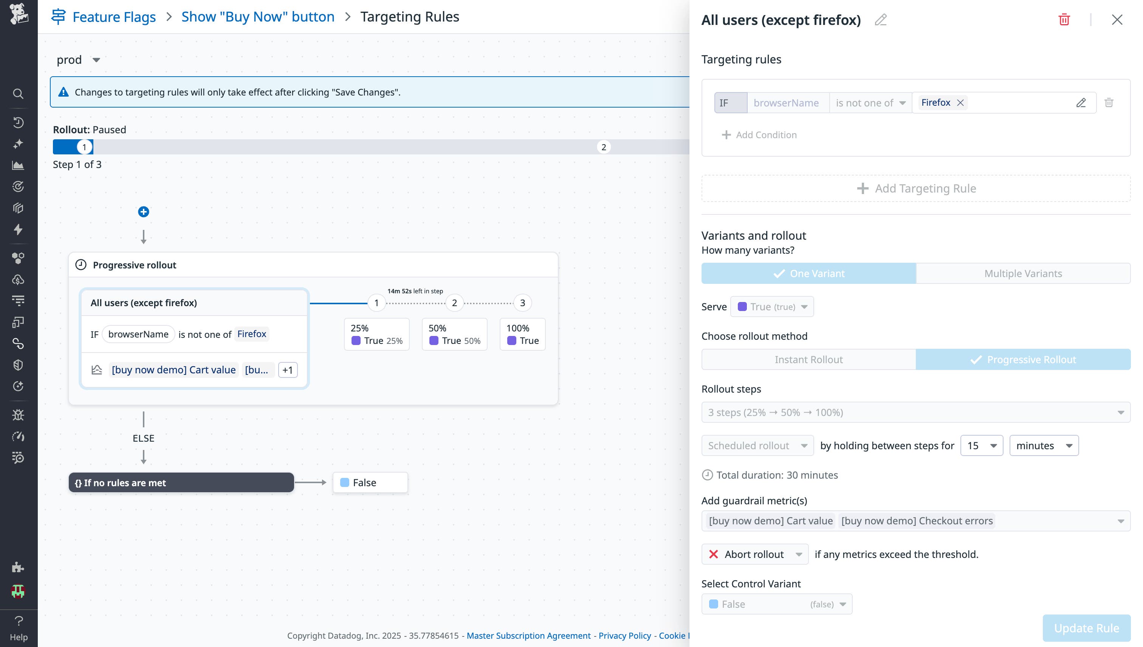Open the Error Tracking bug icon
The height and width of the screenshot is (647, 1143).
[x=18, y=414]
